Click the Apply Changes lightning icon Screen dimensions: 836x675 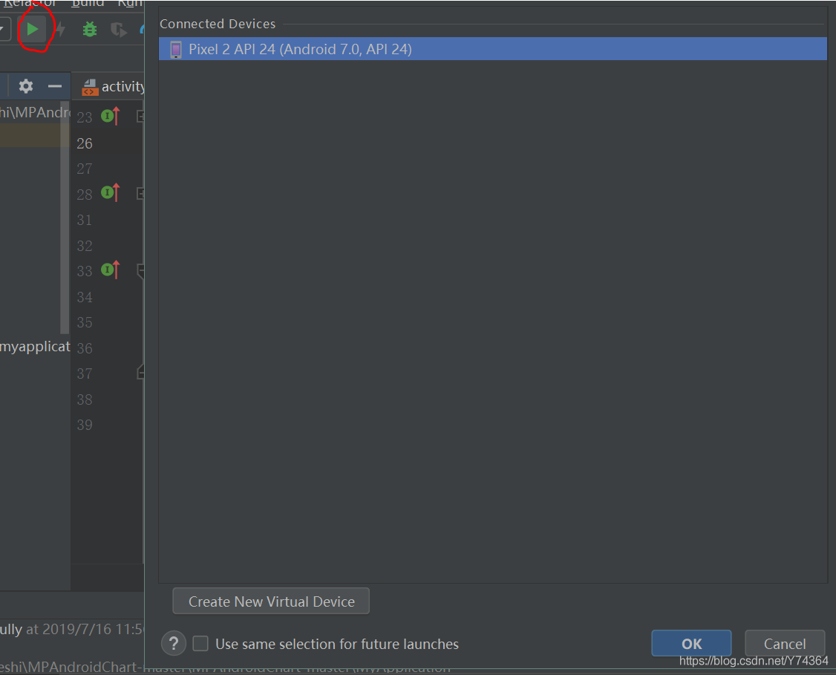[x=61, y=30]
